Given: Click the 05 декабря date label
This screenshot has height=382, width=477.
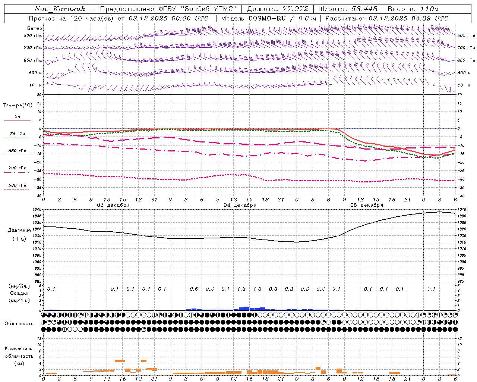Looking at the screenshot, I should 367,205.
